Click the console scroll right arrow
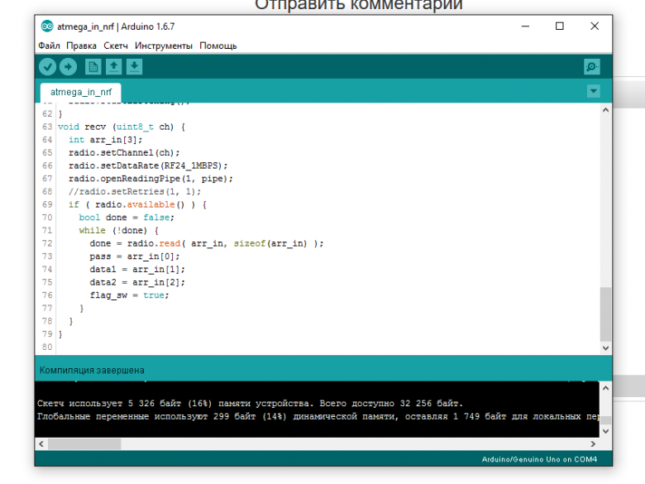 point(593,444)
